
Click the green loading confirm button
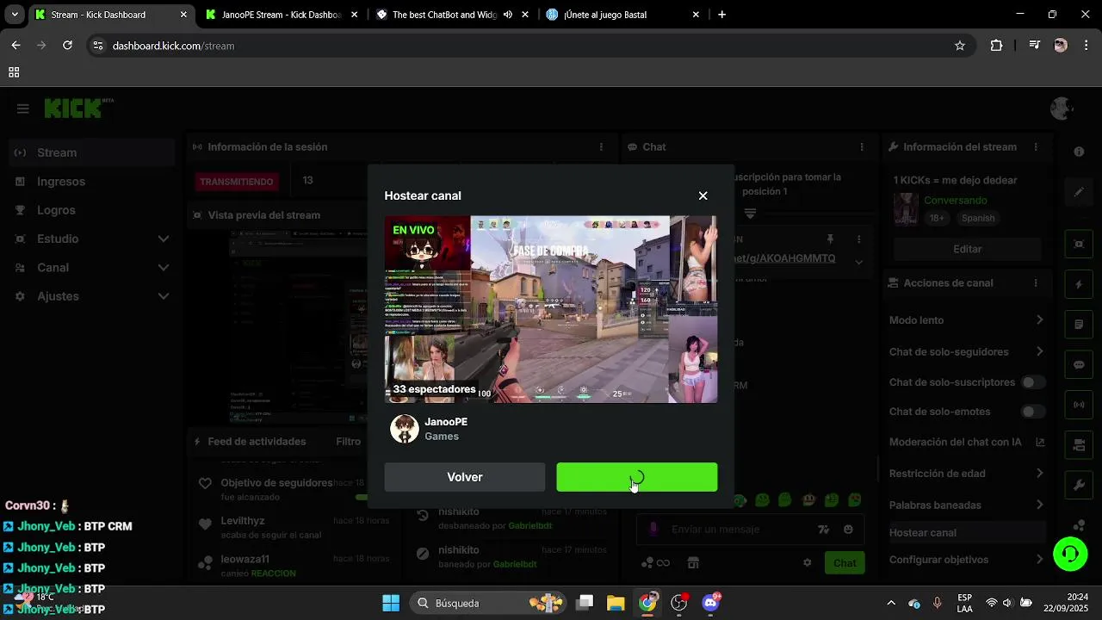coord(637,477)
